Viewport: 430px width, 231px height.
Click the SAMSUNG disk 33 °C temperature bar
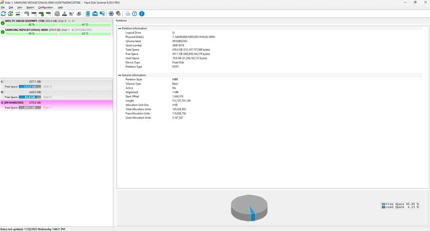tap(85, 33)
